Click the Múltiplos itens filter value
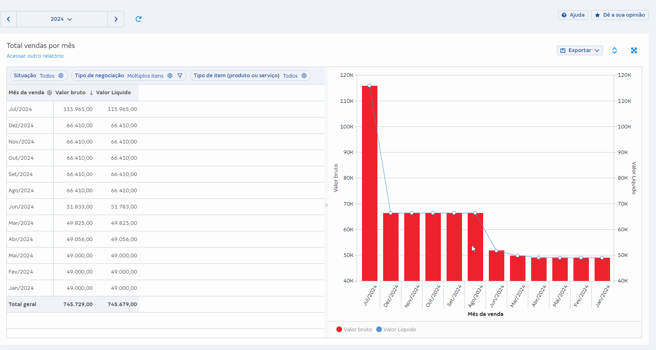The width and height of the screenshot is (656, 350). tap(145, 76)
